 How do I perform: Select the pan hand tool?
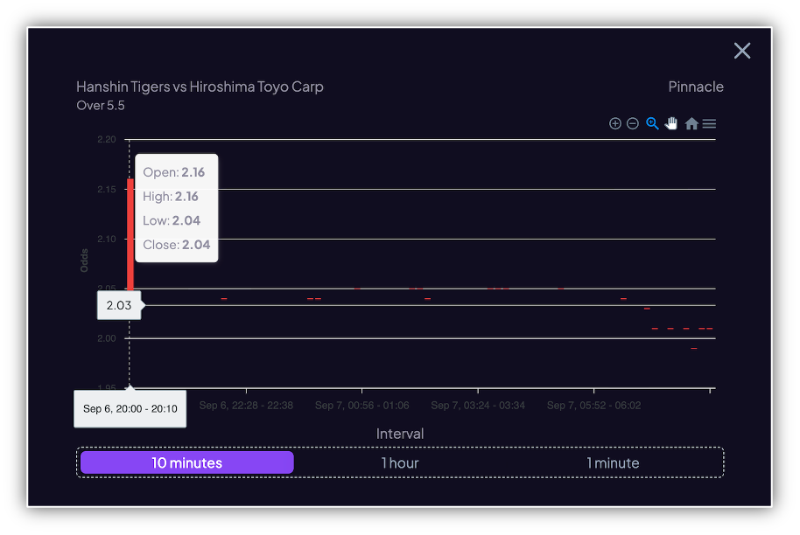[x=671, y=123]
